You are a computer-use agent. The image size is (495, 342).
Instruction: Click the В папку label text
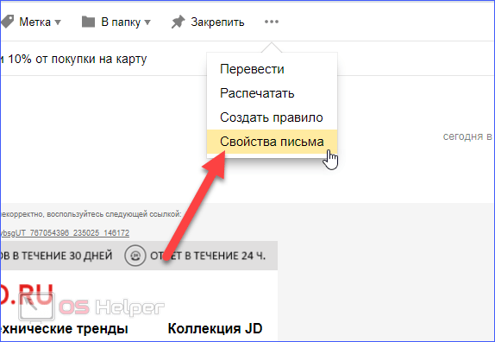[121, 22]
